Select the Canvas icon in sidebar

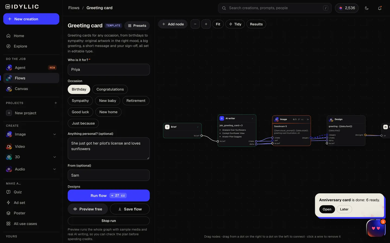pos(9,89)
